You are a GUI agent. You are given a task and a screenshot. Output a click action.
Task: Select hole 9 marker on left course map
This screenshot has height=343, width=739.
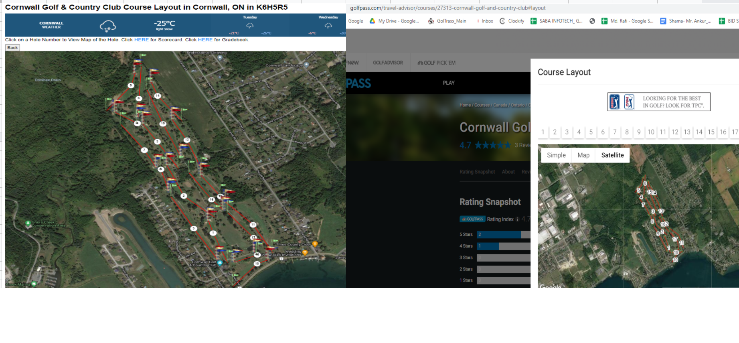click(x=194, y=228)
